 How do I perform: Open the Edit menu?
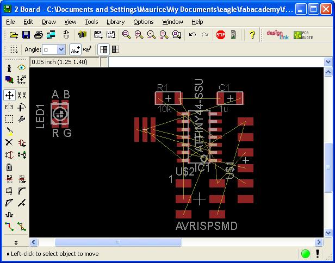[28, 22]
